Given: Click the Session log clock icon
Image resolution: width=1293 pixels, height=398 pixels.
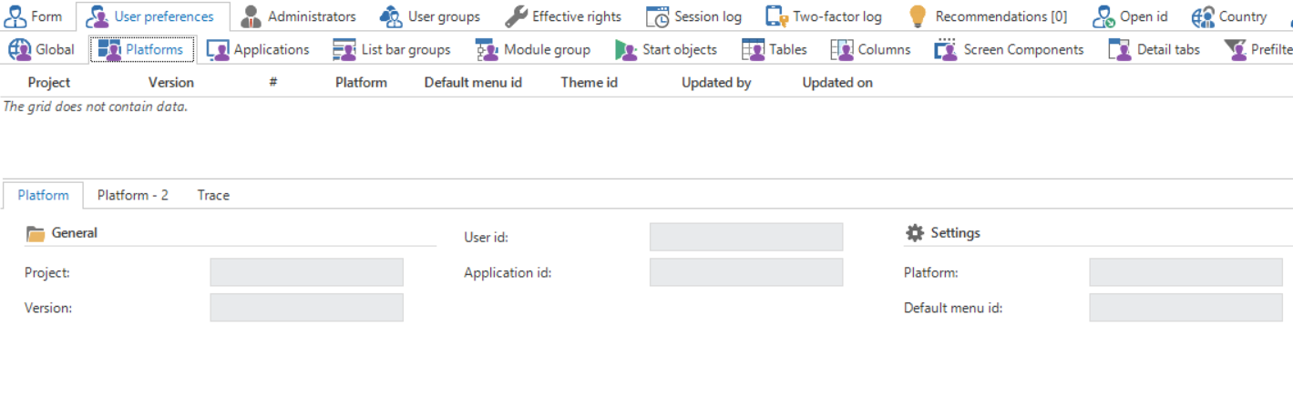Looking at the screenshot, I should tap(657, 16).
